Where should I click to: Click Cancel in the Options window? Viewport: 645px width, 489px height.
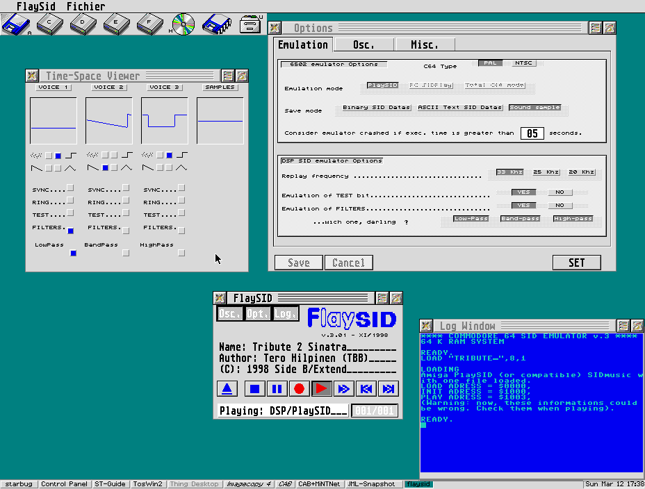tap(348, 263)
